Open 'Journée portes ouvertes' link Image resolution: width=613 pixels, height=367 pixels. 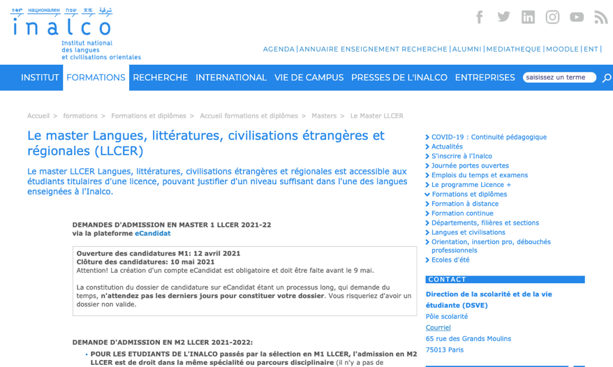pyautogui.click(x=471, y=166)
